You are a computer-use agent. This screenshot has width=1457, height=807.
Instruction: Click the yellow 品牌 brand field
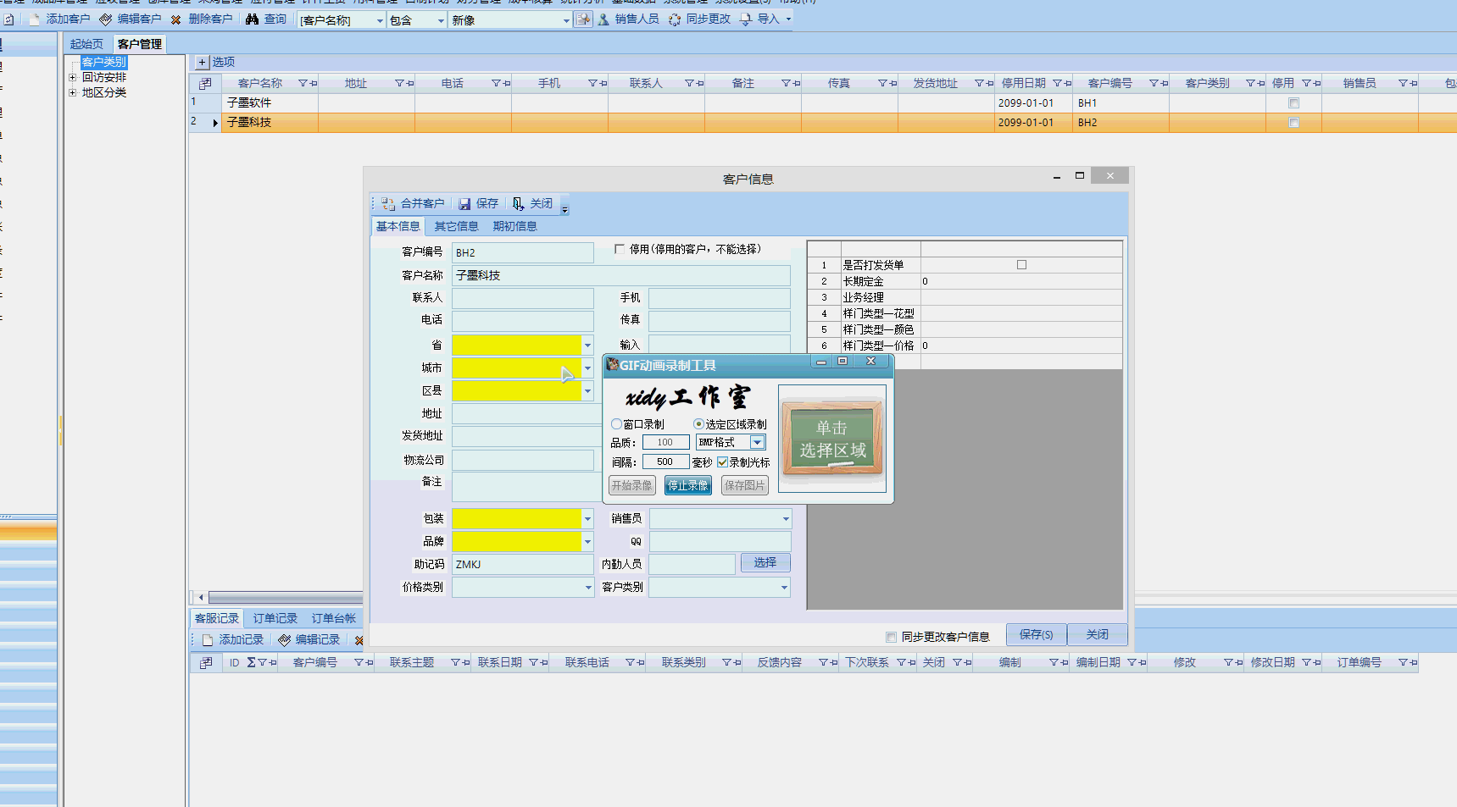pyautogui.click(x=515, y=541)
